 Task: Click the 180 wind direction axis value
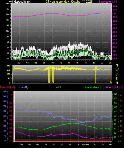9,74
